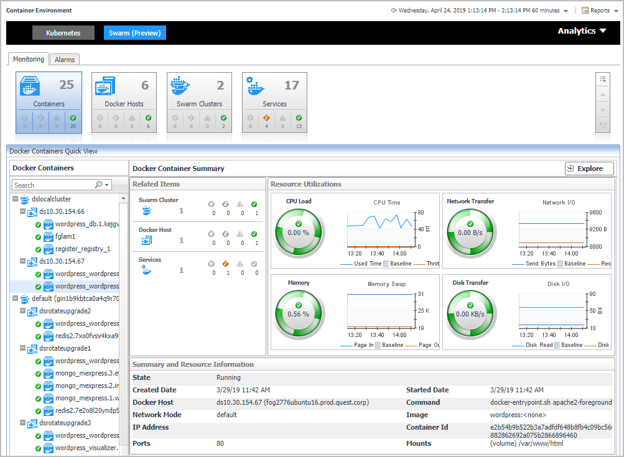
Task: Click the Services warning status icon on tile
Action: click(x=266, y=118)
